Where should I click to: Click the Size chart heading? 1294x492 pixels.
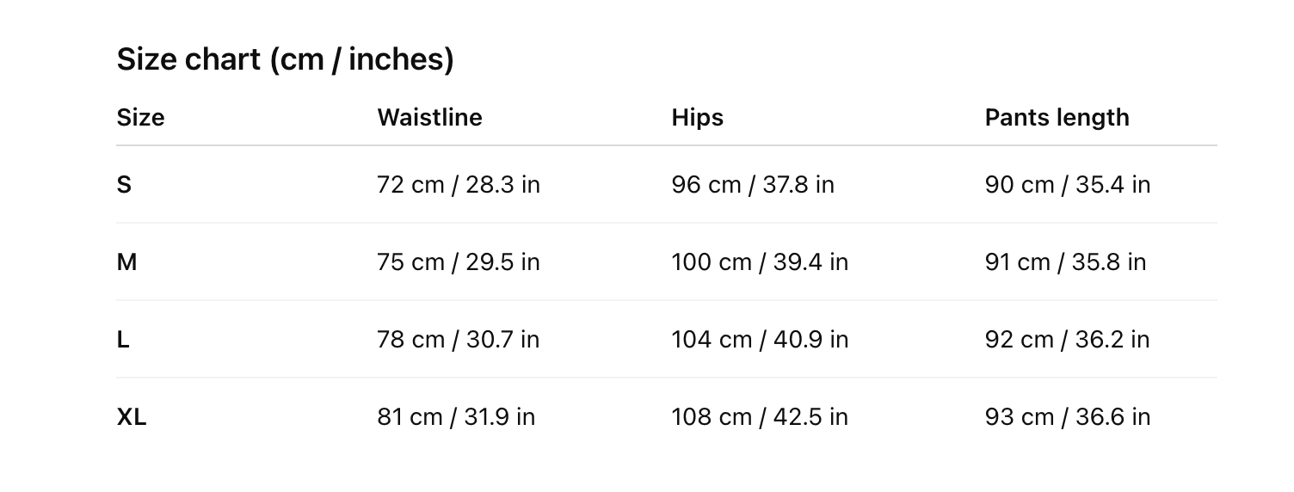point(285,59)
